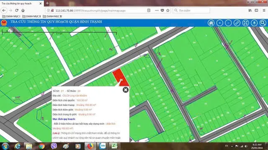Viewport: 268px width, 150px height.
Task: Open DANH MỤC III bookmark folder
Action: pyautogui.click(x=52, y=16)
